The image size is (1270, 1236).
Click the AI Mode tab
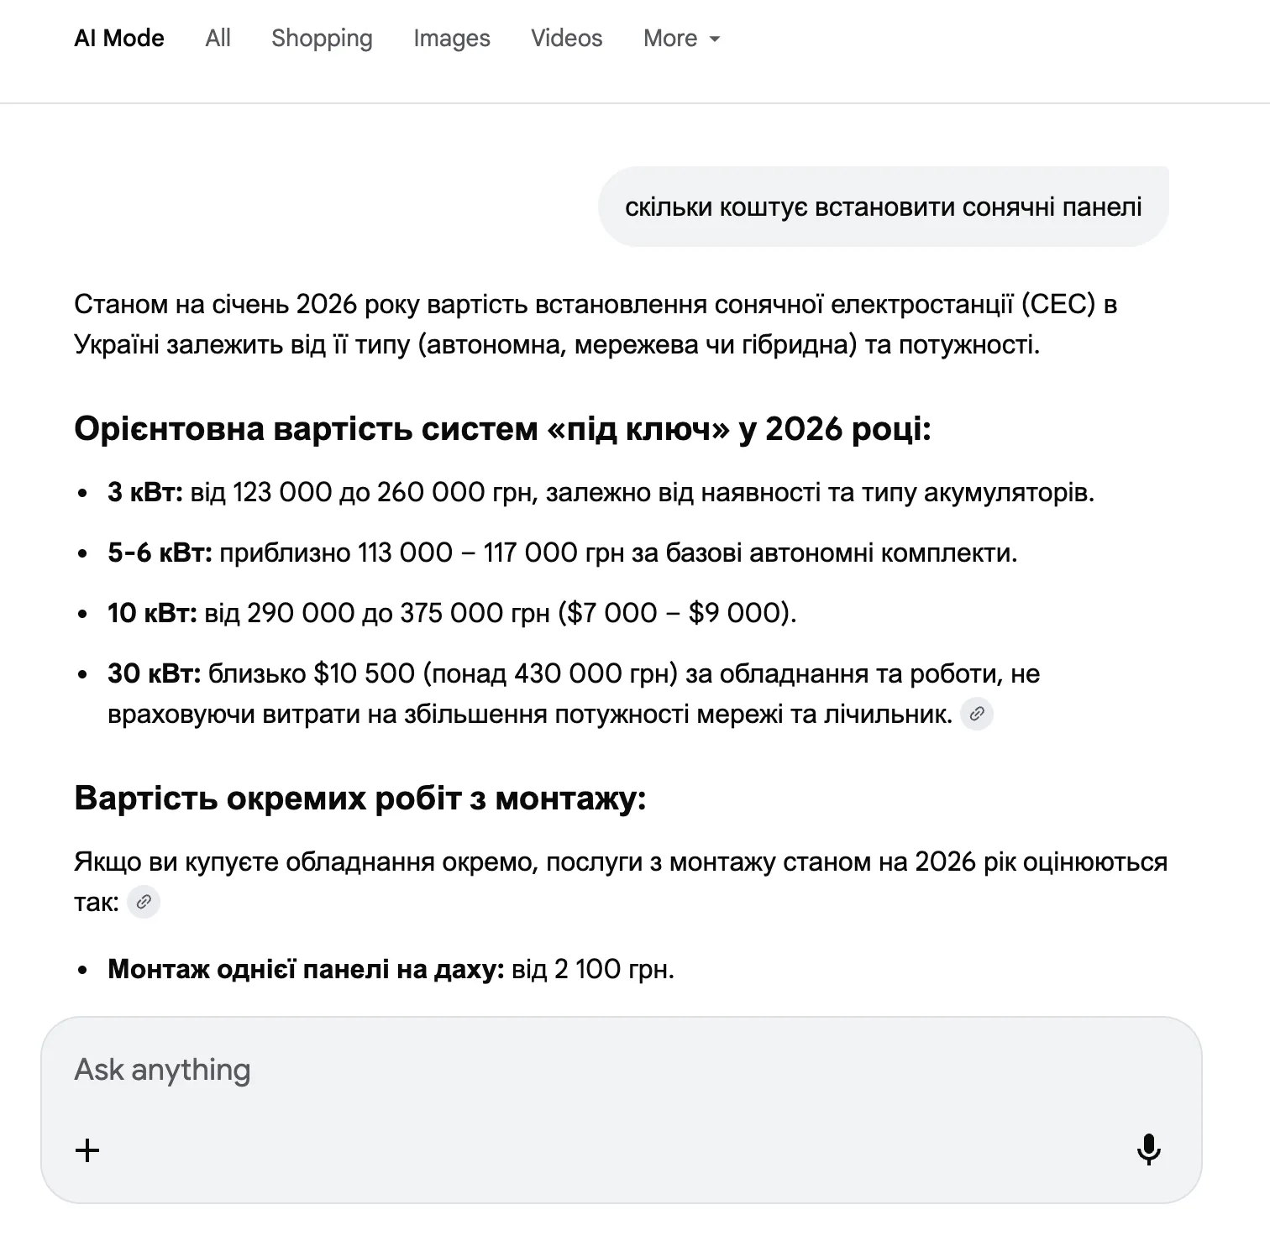point(119,38)
